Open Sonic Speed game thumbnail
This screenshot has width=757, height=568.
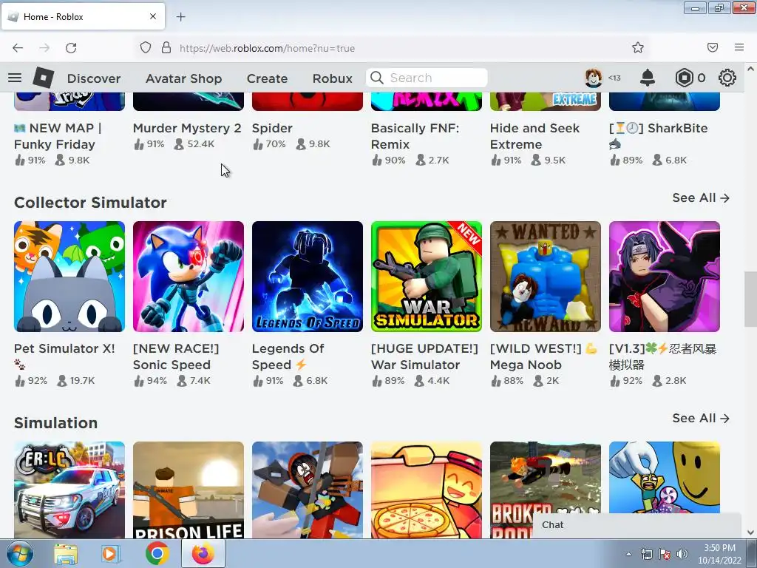[x=189, y=277]
